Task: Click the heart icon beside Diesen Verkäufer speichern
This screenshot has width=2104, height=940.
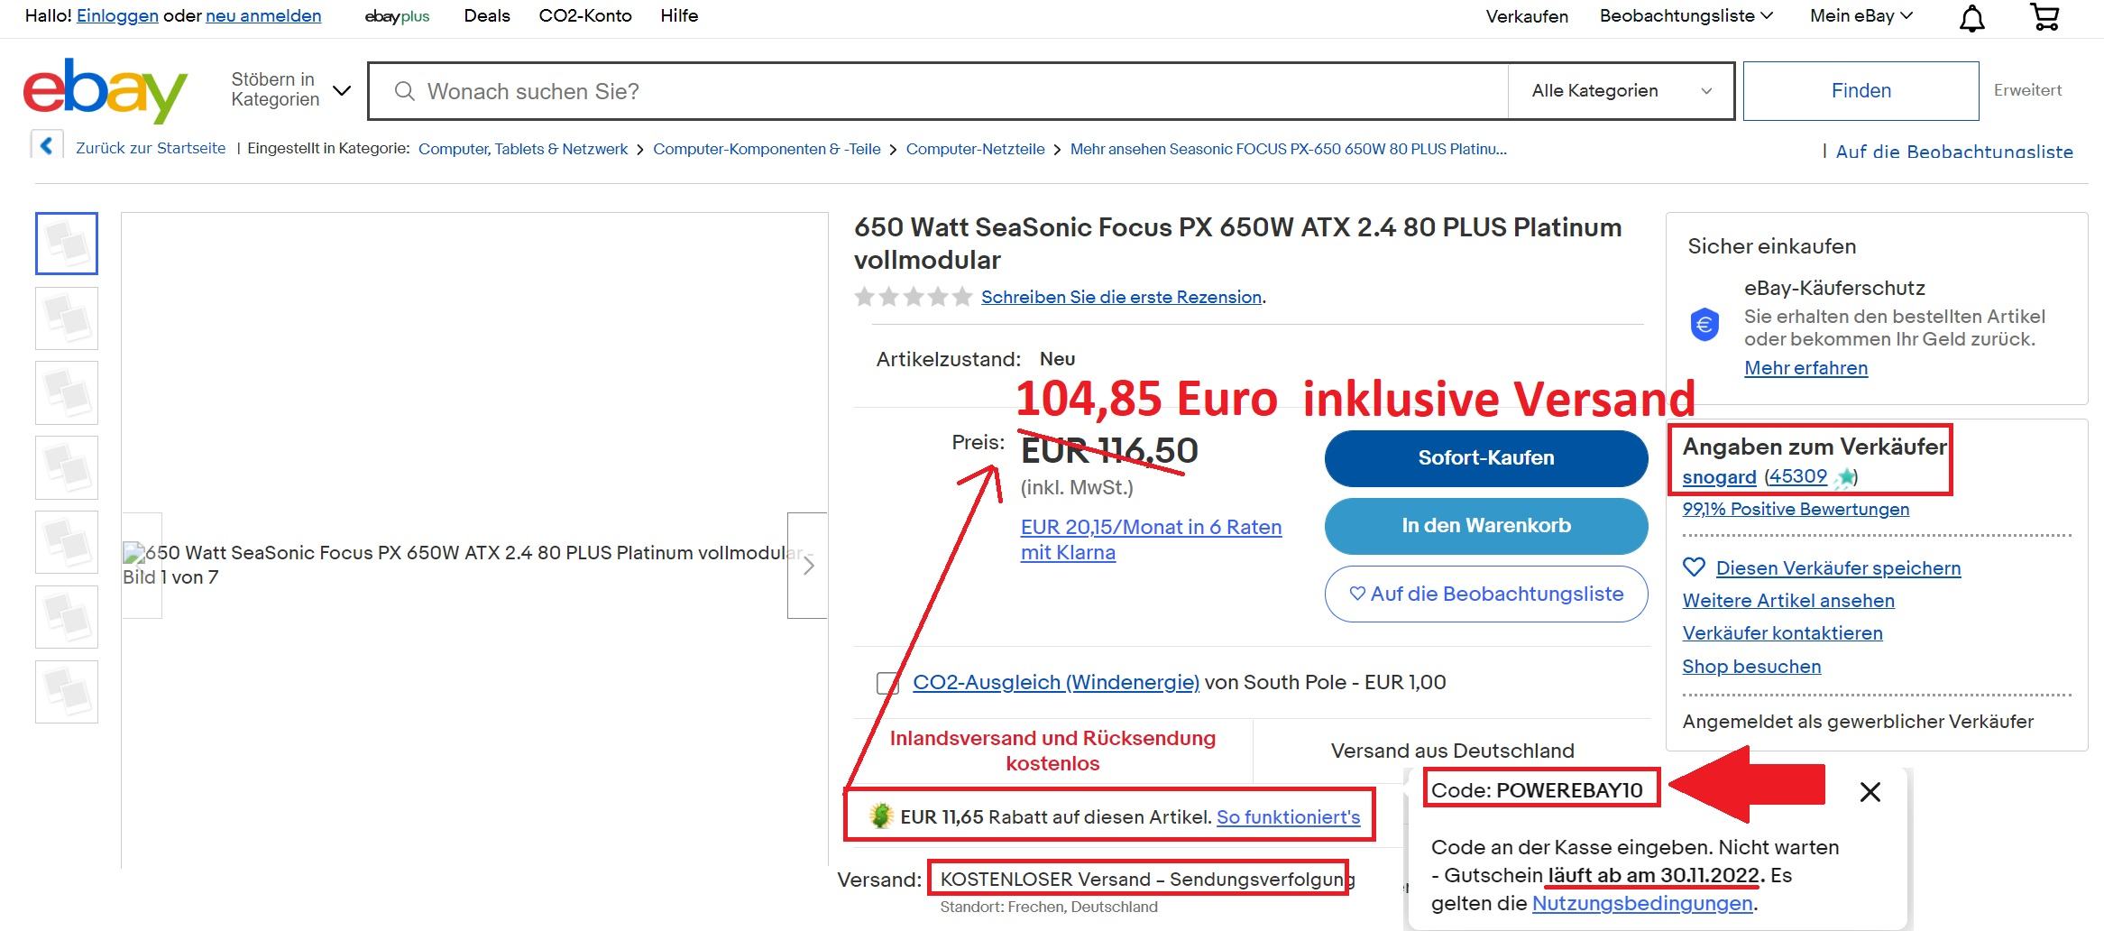Action: coord(1694,567)
